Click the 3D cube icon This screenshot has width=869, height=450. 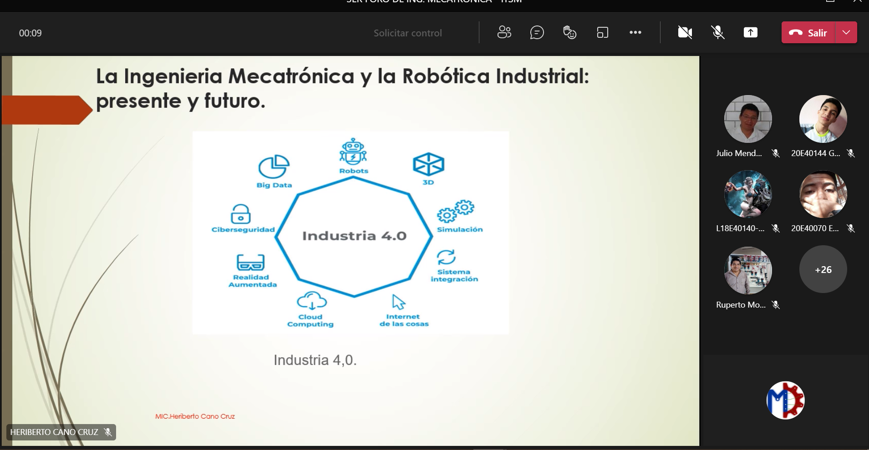coord(428,164)
